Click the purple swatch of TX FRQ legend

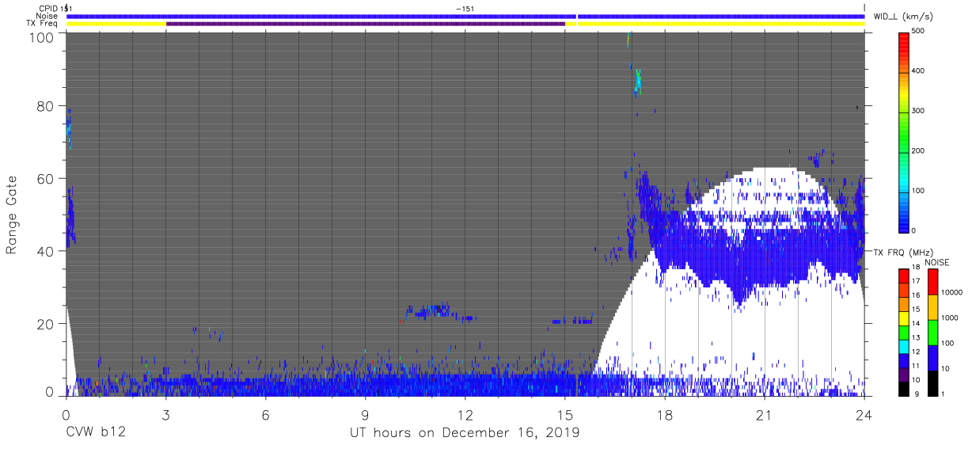904,375
